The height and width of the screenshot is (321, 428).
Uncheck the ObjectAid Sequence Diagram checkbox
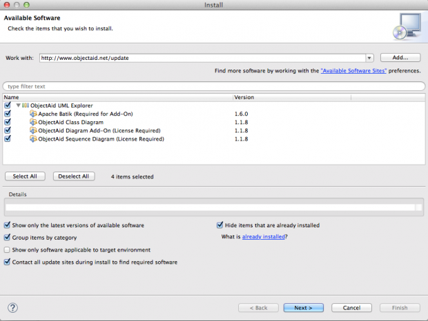click(x=8, y=138)
